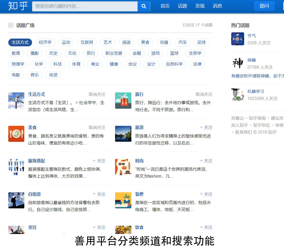This screenshot has height=249, width=284.
Task: Click the 已关注 17 个话题 counter
Action: pyautogui.click(x=198, y=25)
